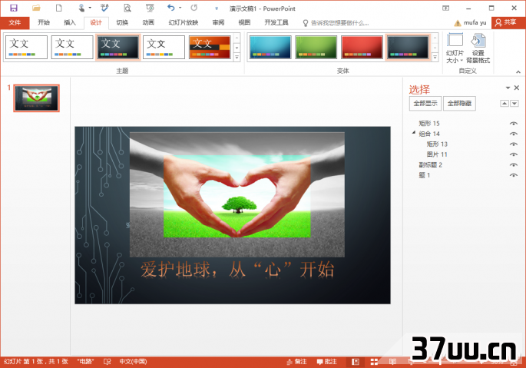Click the warning icon next to mufa yu
526x368 pixels.
457,23
